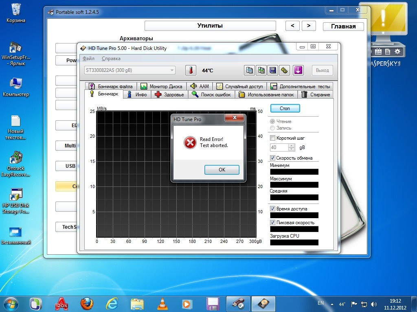Screen dimensions: 417x312
Task: Open Windows Explorer folder in taskbar
Action: (x=137, y=304)
